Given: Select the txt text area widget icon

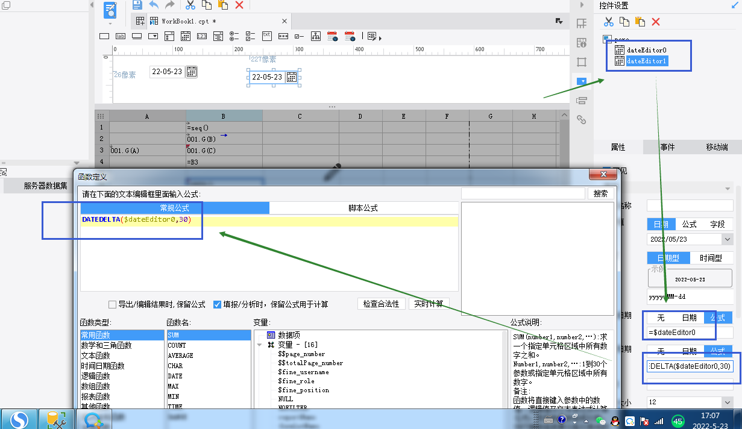Looking at the screenshot, I should 266,36.
